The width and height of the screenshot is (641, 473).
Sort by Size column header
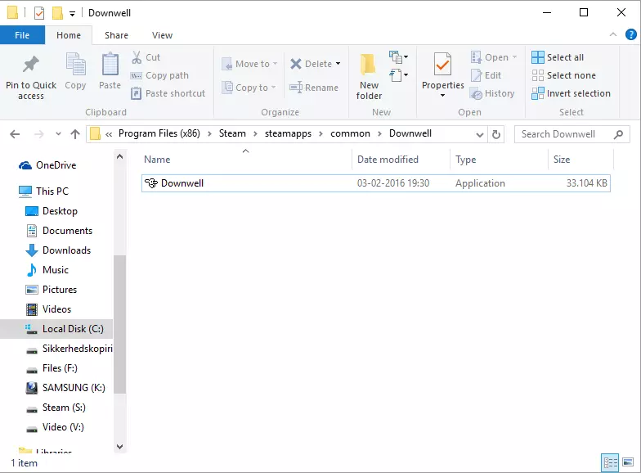[x=580, y=159]
